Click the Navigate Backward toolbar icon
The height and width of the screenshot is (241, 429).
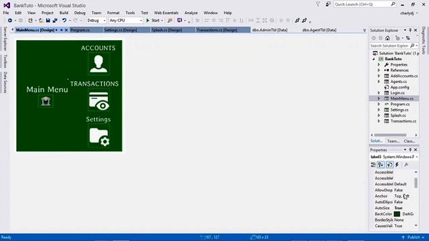pyautogui.click(x=10, y=21)
